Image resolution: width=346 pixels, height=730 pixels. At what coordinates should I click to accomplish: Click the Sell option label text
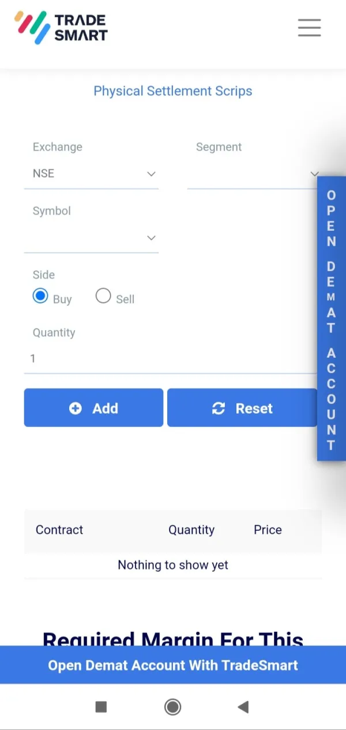coord(125,299)
